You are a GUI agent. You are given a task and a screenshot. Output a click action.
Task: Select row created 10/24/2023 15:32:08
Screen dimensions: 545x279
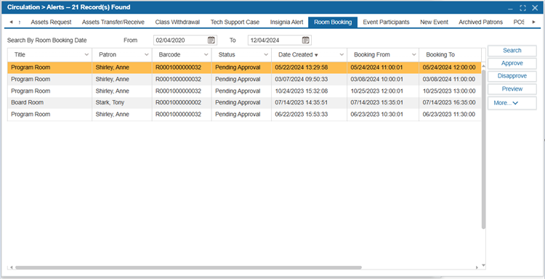tap(244, 91)
